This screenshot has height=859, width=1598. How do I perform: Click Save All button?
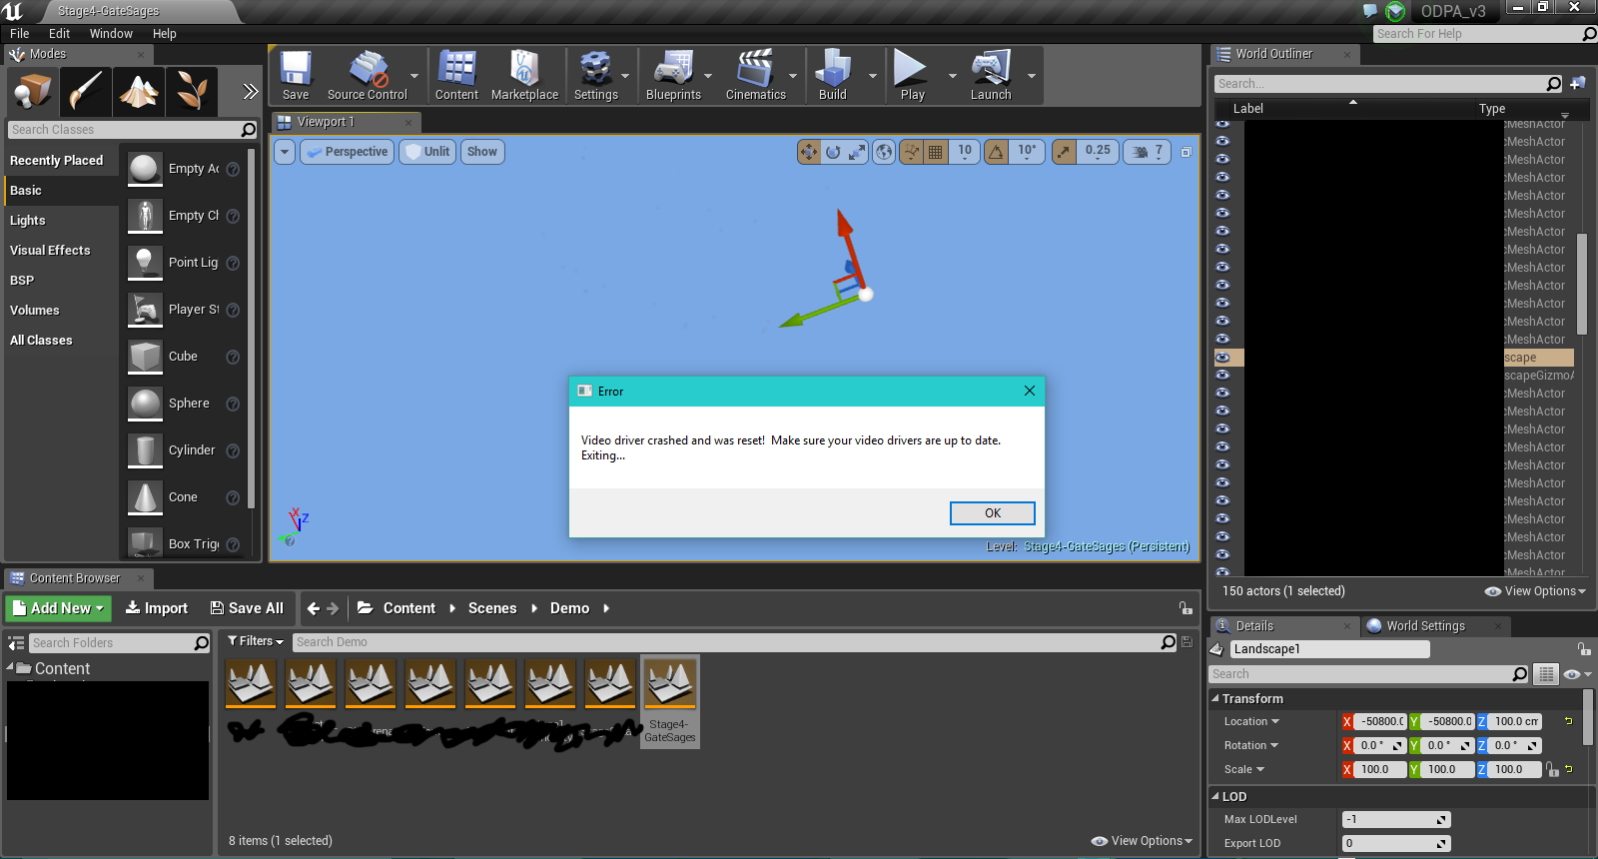pos(247,608)
